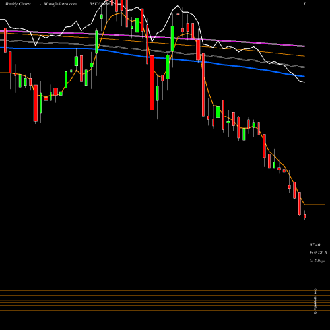Click the 'in 5 Days' label
The image size is (330, 330).
317,261
